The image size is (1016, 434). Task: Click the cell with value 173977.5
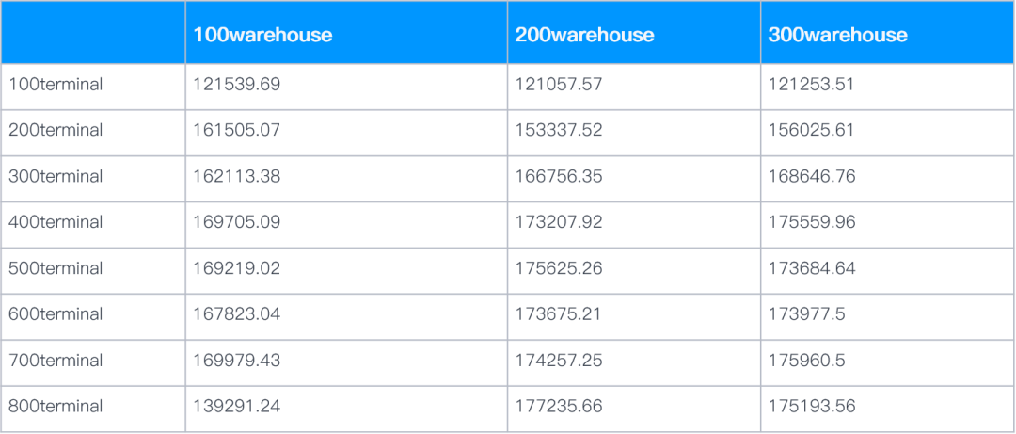[x=807, y=314]
